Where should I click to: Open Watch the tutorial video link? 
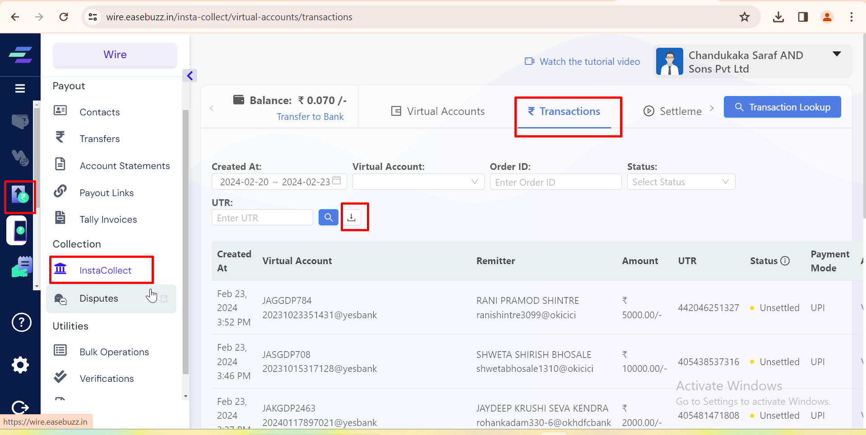pos(582,61)
